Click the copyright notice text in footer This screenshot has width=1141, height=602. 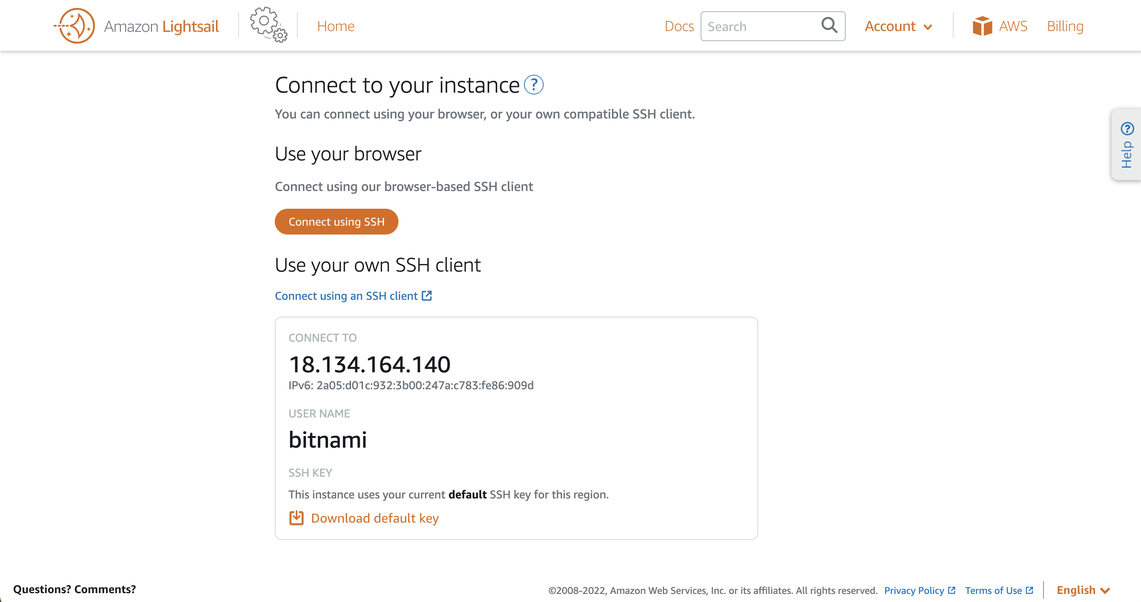pos(713,590)
